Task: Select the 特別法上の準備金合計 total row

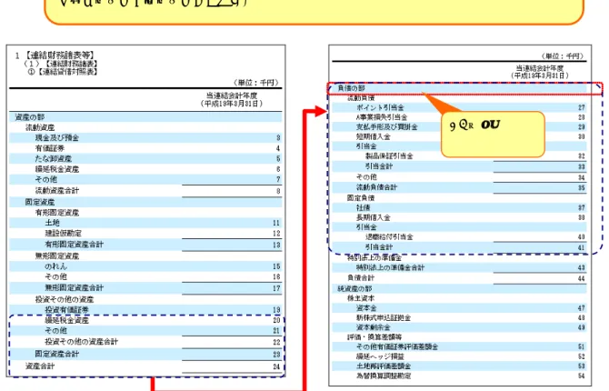Action: coord(459,267)
